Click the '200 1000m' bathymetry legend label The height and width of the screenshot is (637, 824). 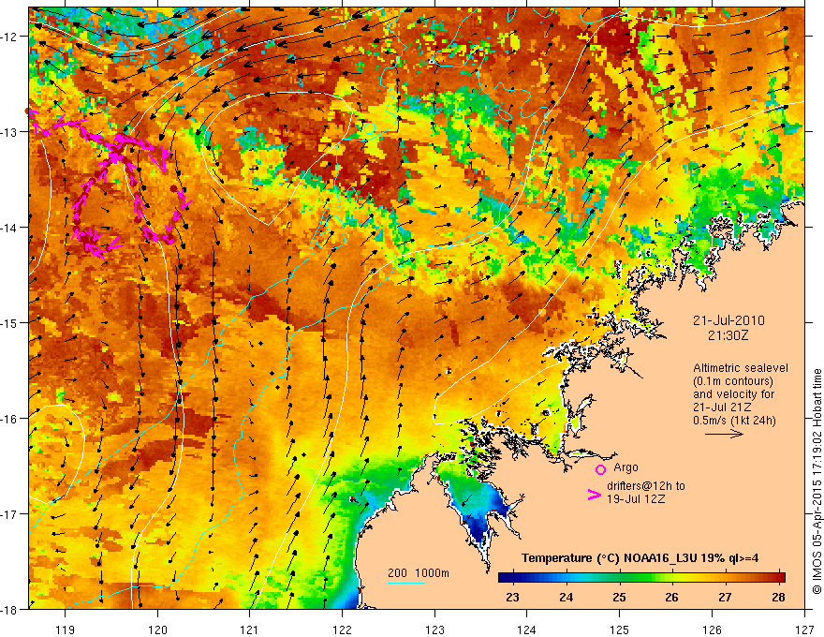point(419,573)
